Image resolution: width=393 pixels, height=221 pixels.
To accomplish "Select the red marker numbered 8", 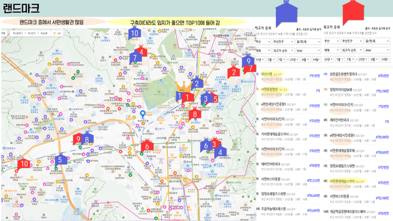I will tap(195, 114).
